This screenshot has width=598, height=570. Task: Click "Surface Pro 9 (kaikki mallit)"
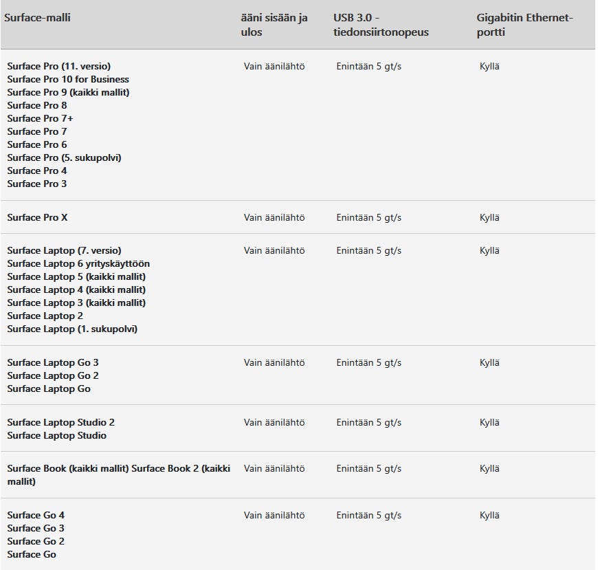tap(68, 92)
